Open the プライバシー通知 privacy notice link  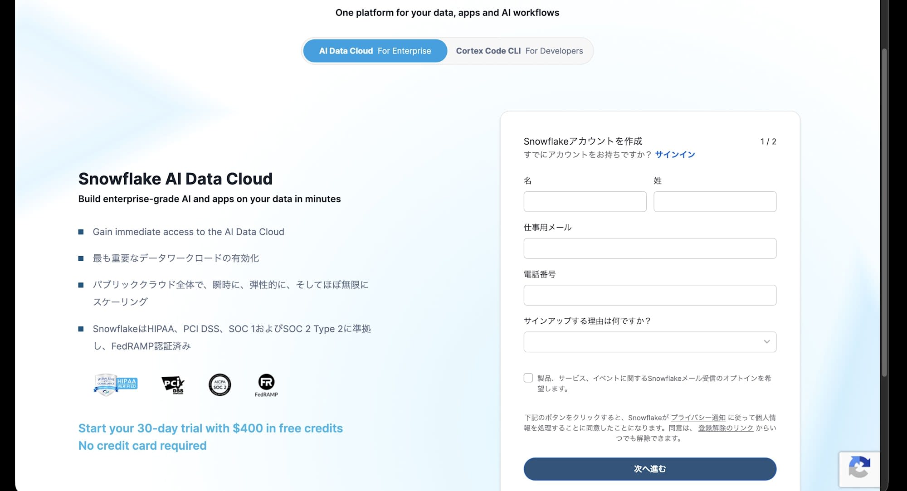(x=698, y=418)
